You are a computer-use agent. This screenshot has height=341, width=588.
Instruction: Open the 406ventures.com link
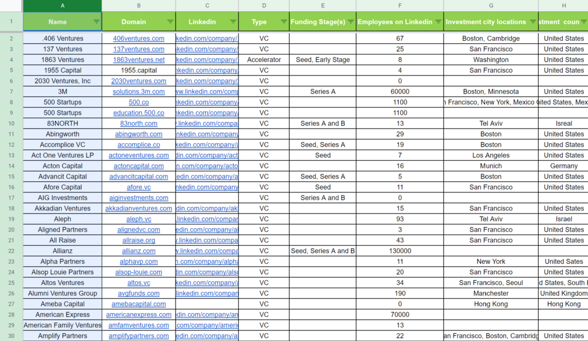(x=139, y=38)
